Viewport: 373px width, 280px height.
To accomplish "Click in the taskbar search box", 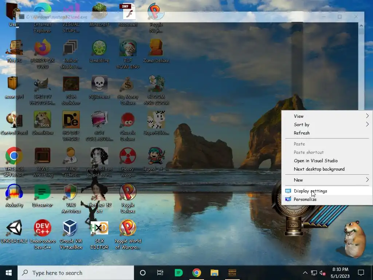I will point(76,273).
